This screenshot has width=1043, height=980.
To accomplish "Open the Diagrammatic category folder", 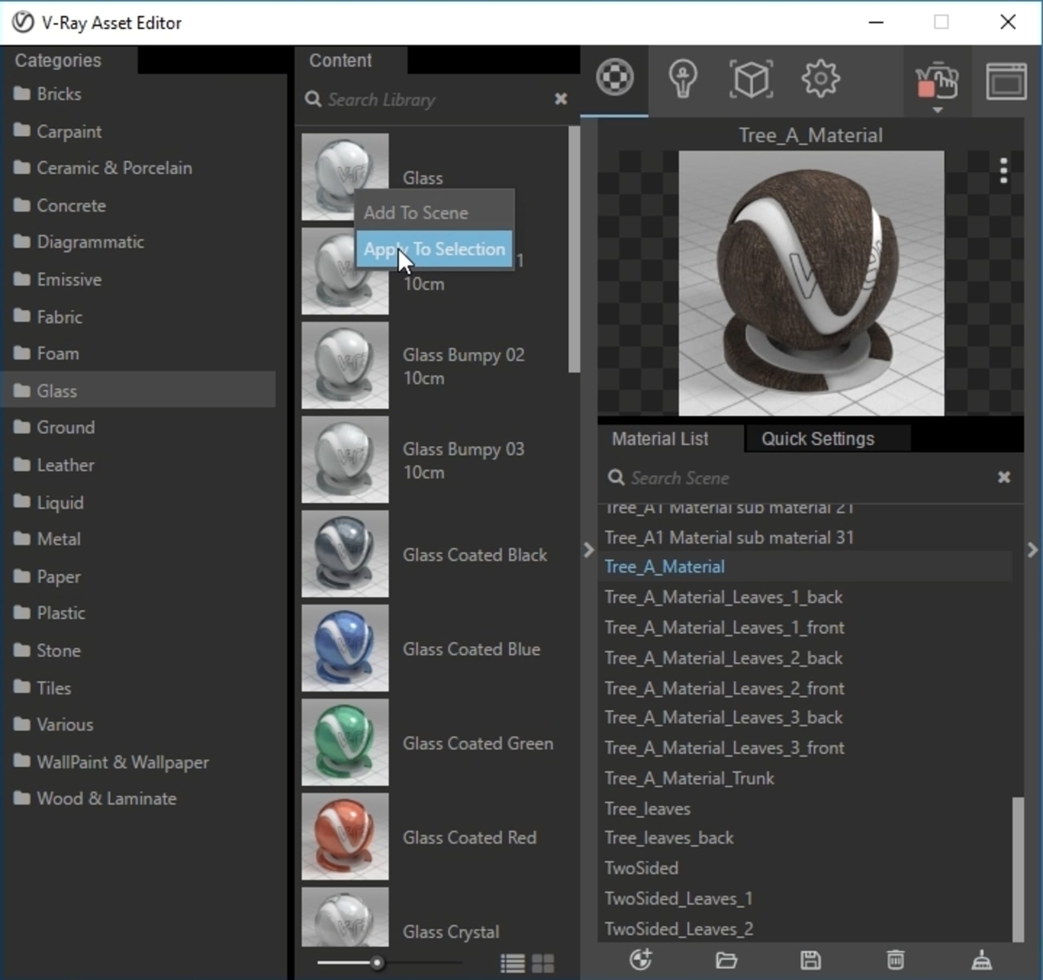I will click(x=79, y=242).
